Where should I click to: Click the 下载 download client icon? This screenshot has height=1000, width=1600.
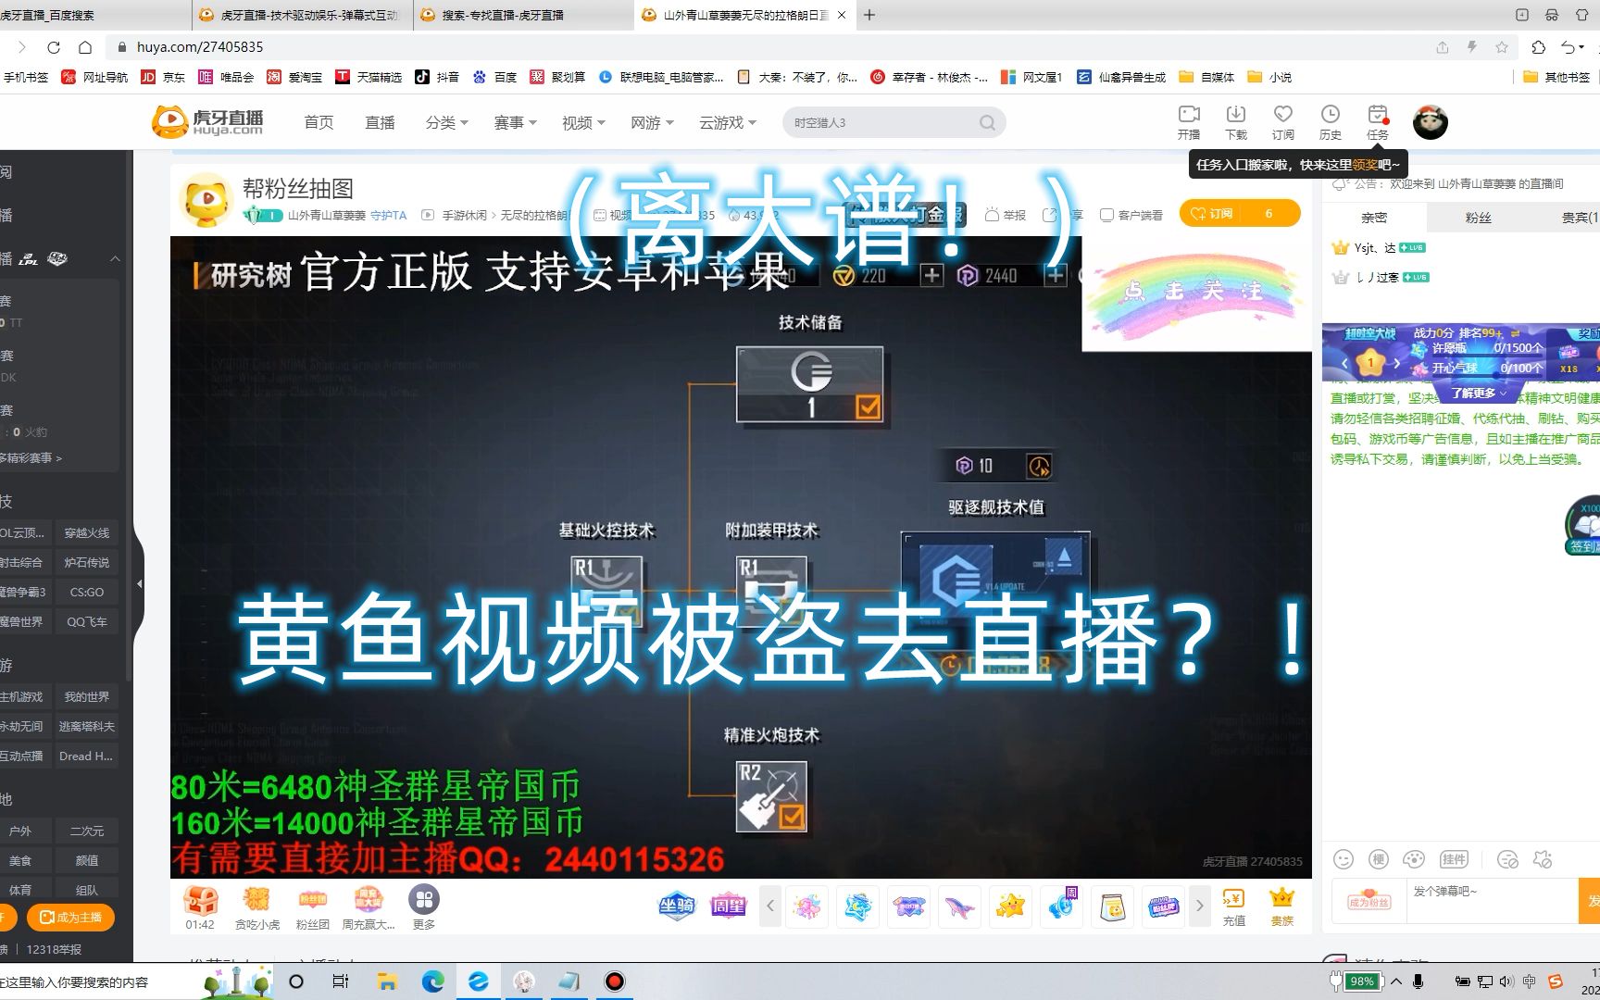(x=1235, y=121)
